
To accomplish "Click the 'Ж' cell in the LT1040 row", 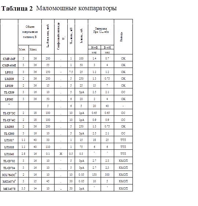I will coord(61,154).
